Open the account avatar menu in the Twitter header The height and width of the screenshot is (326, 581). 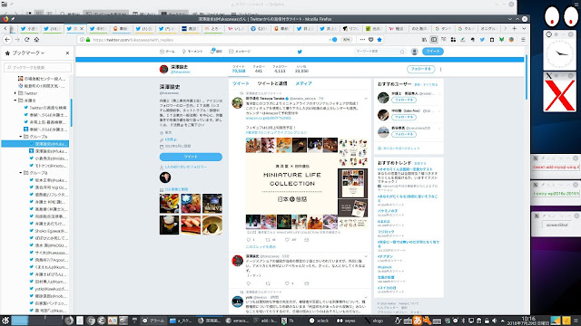click(414, 52)
